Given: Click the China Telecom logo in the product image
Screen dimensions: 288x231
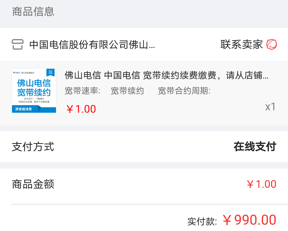Looking at the screenshot, I should 17,72.
